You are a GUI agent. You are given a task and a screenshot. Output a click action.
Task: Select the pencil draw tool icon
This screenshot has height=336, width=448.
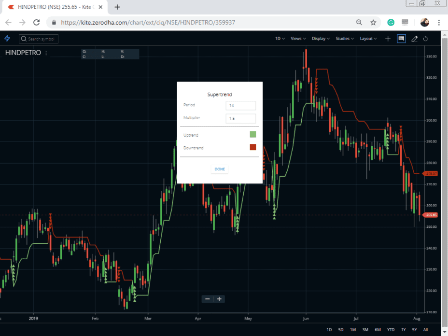pyautogui.click(x=414, y=39)
